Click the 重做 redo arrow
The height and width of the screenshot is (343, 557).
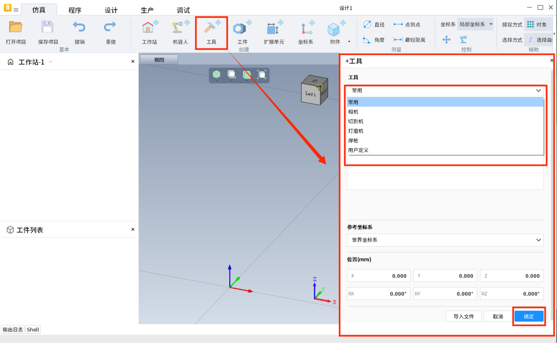110,28
